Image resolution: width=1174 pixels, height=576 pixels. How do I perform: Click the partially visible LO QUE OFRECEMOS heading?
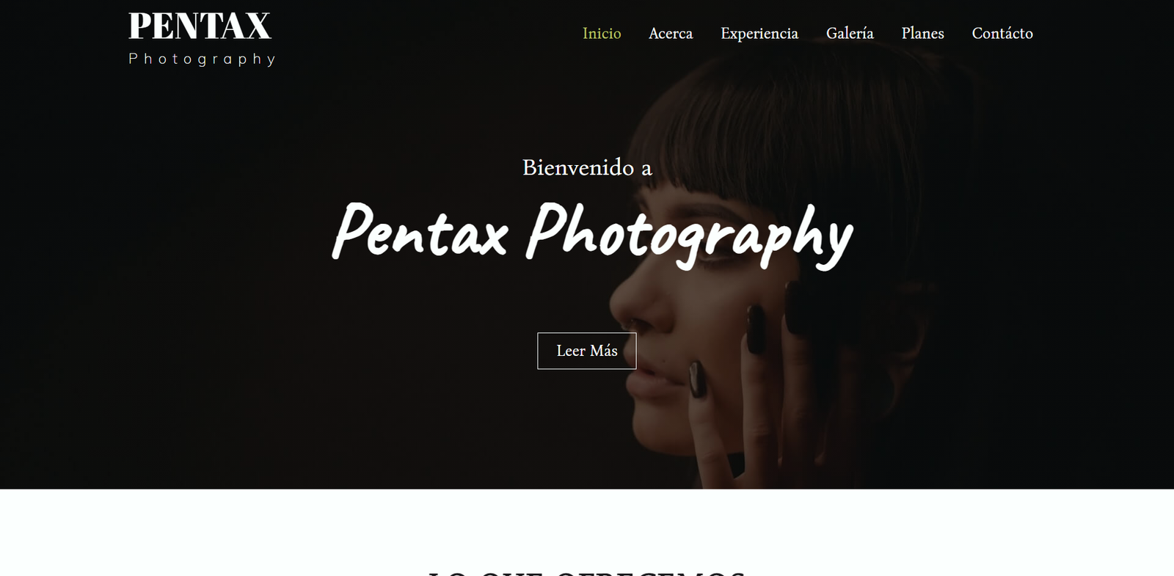(587, 572)
